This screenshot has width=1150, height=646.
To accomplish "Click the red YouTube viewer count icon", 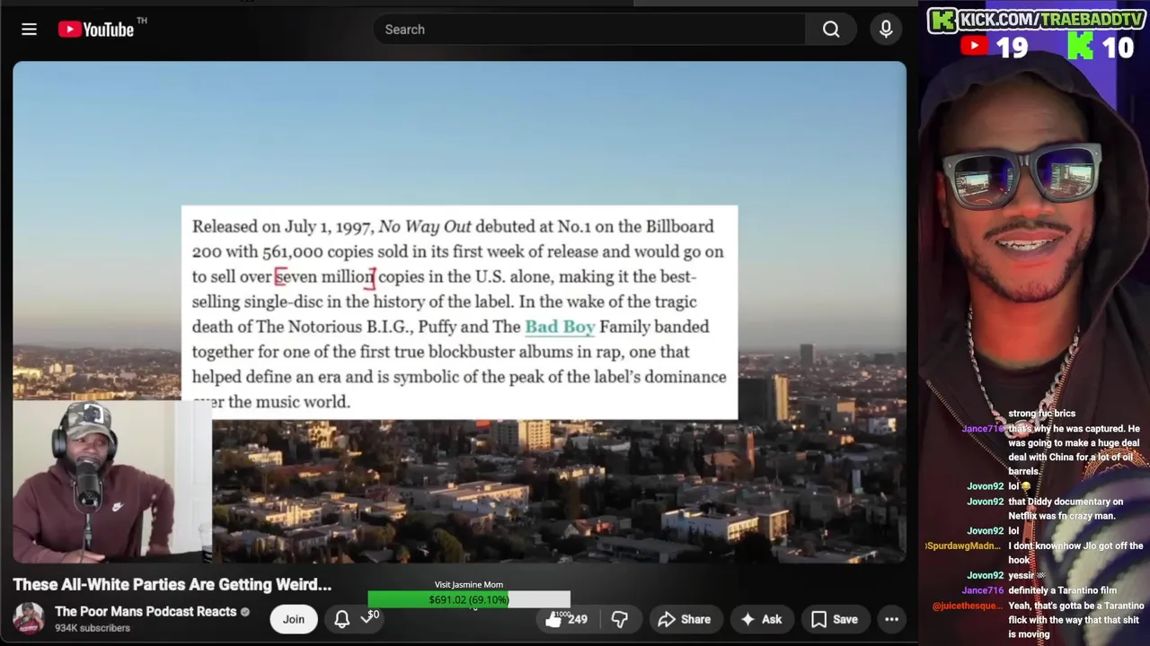I will pyautogui.click(x=975, y=46).
